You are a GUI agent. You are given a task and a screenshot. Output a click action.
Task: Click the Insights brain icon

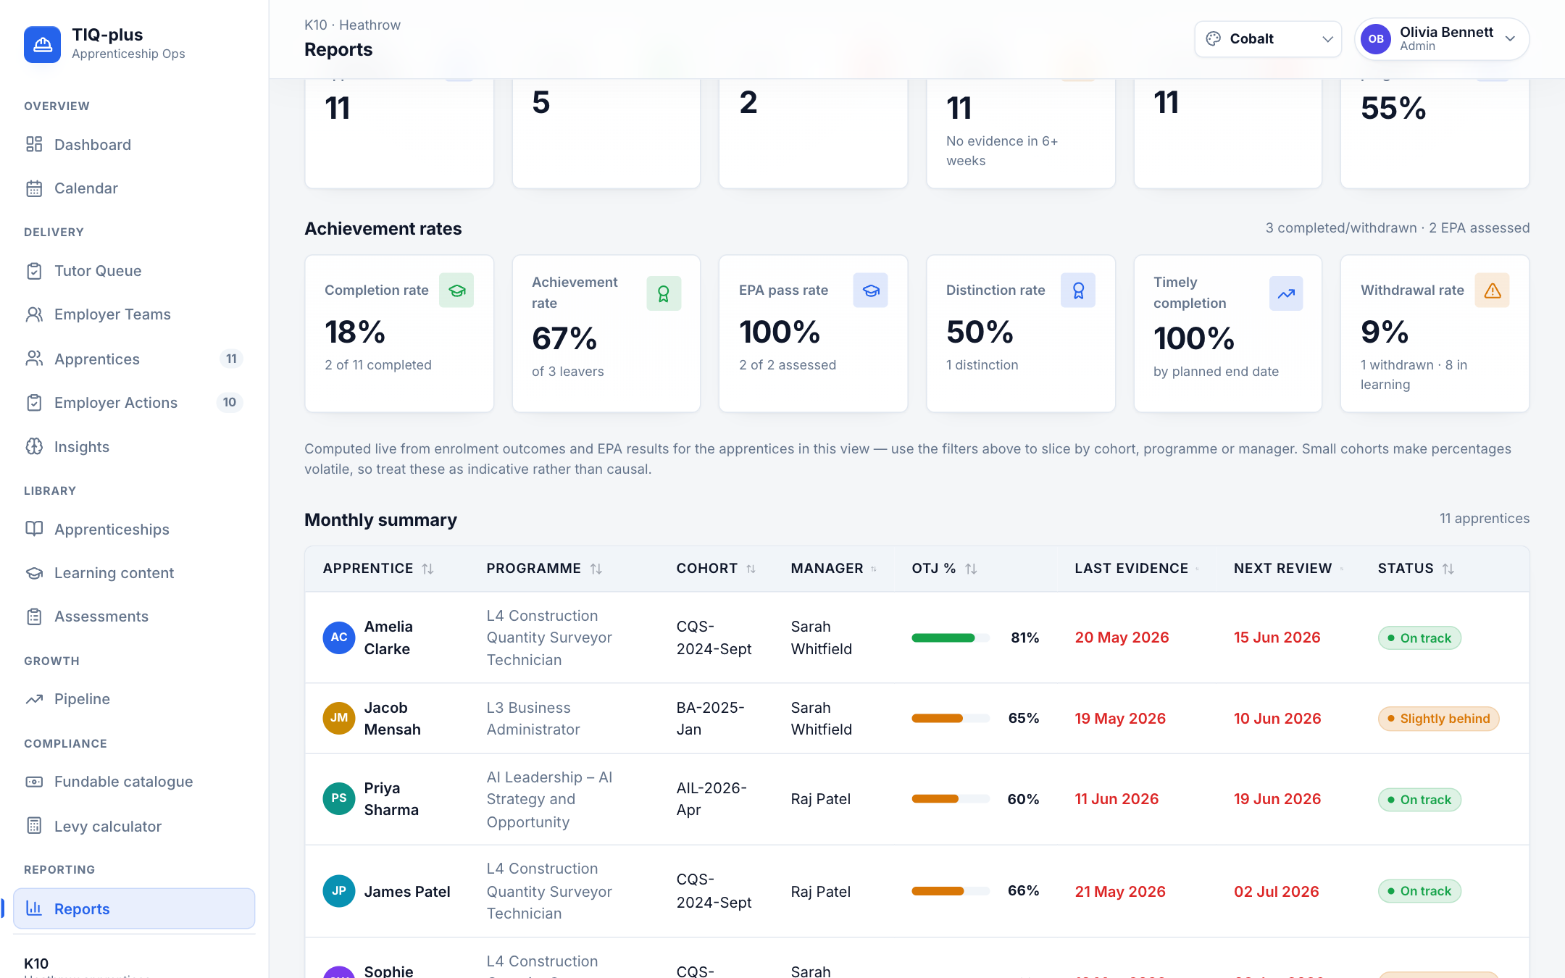click(34, 446)
